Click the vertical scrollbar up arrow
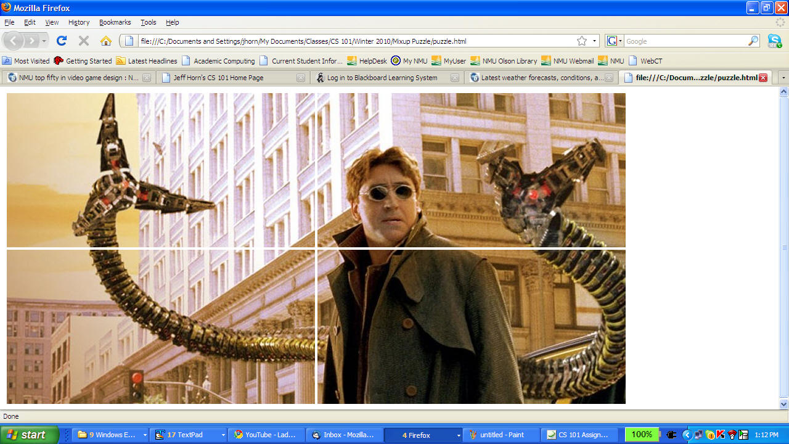 point(784,92)
